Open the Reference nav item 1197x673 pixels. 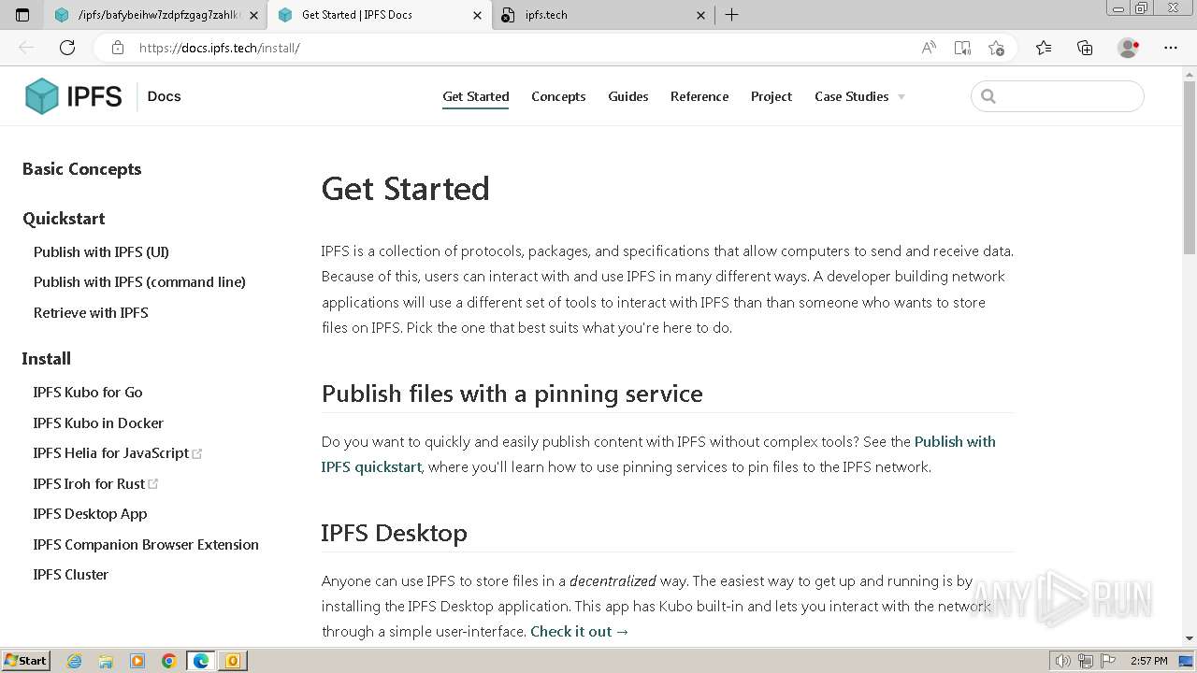tap(699, 96)
